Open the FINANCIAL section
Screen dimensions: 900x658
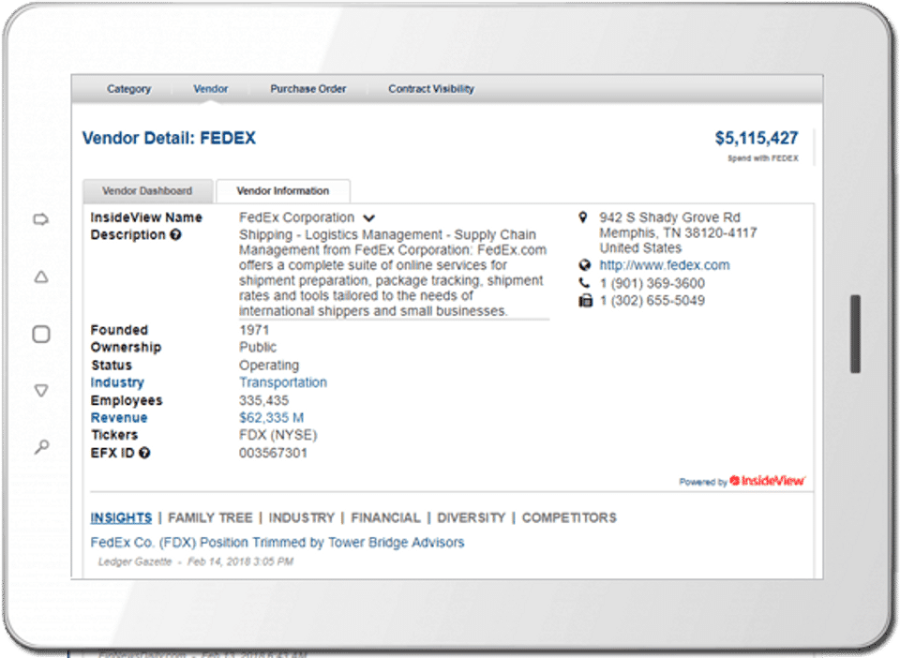point(385,517)
